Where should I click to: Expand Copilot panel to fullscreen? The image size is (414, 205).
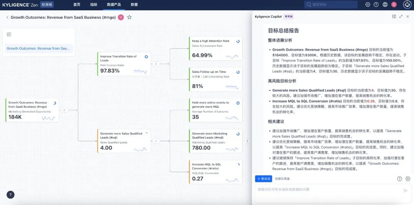(401, 16)
